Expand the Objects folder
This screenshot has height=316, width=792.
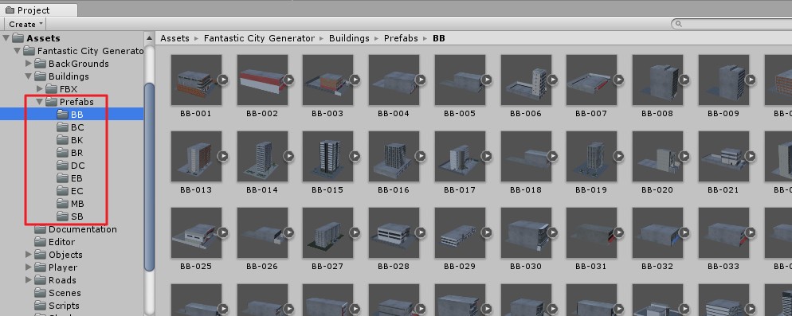(29, 255)
